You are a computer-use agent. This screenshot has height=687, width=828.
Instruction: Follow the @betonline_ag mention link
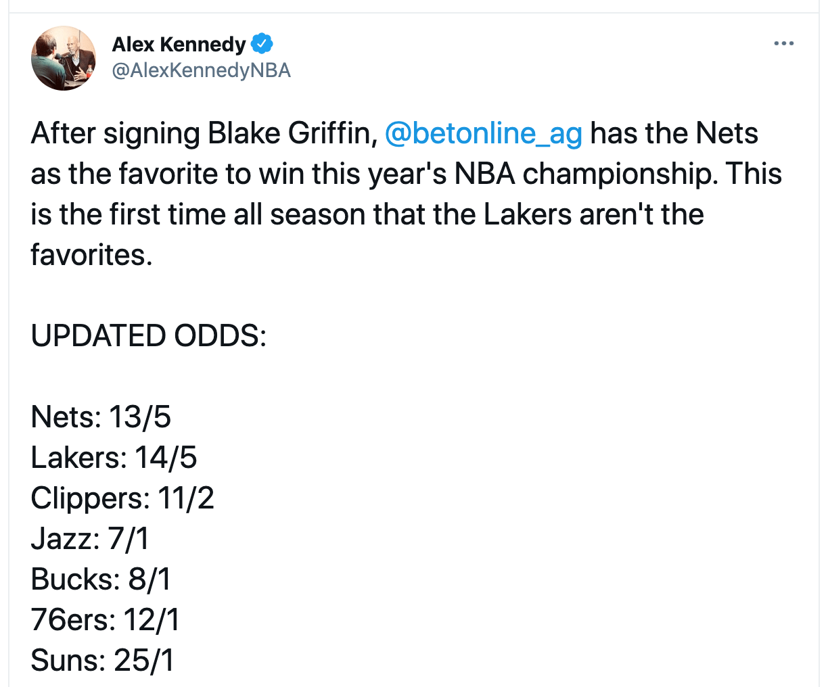pyautogui.click(x=483, y=133)
